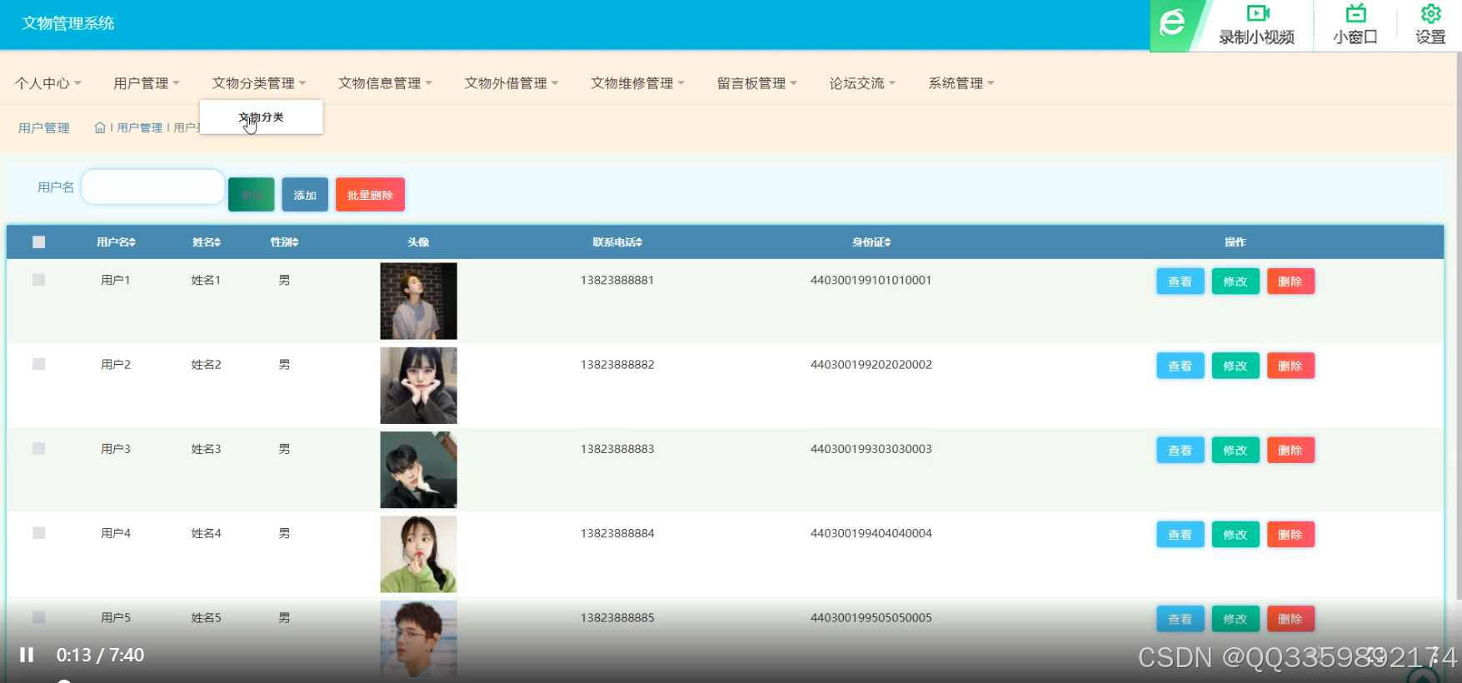Click 修改 for 用户1
1462x683 pixels.
pyautogui.click(x=1235, y=282)
